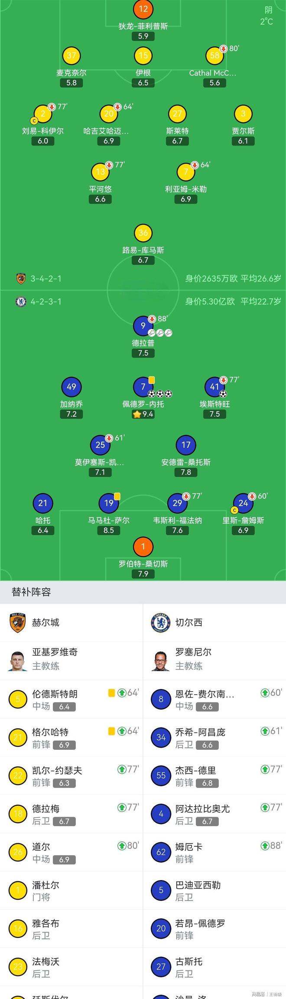Tap goalkeeper Robert Sánchez's orange number 1
286x999 pixels.
tap(143, 547)
